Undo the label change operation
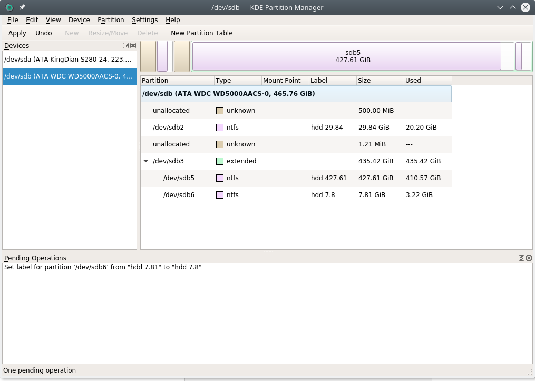 44,33
